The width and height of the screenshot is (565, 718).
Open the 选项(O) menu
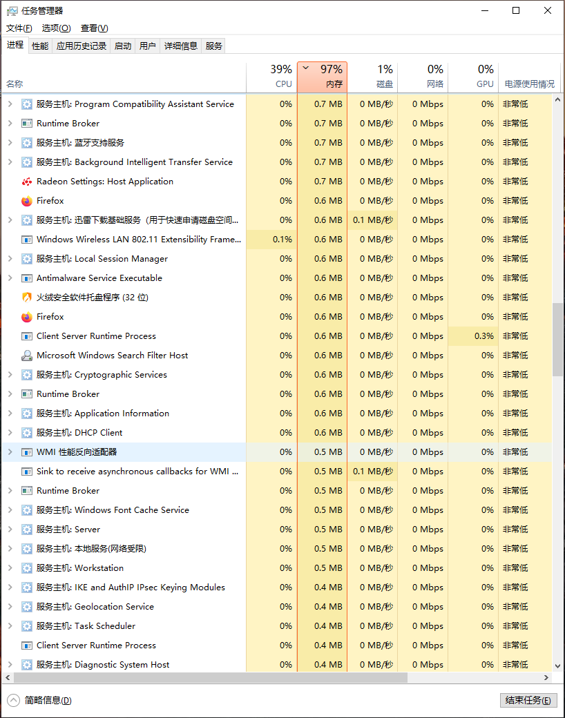click(x=56, y=28)
